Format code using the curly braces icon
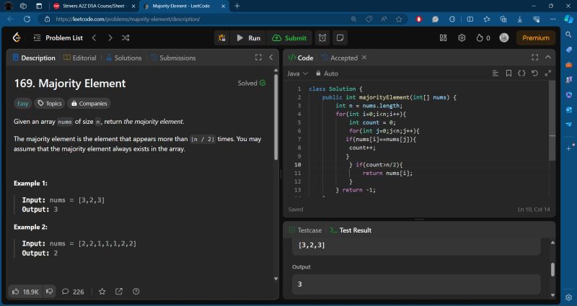This screenshot has width=577, height=306. tap(521, 73)
